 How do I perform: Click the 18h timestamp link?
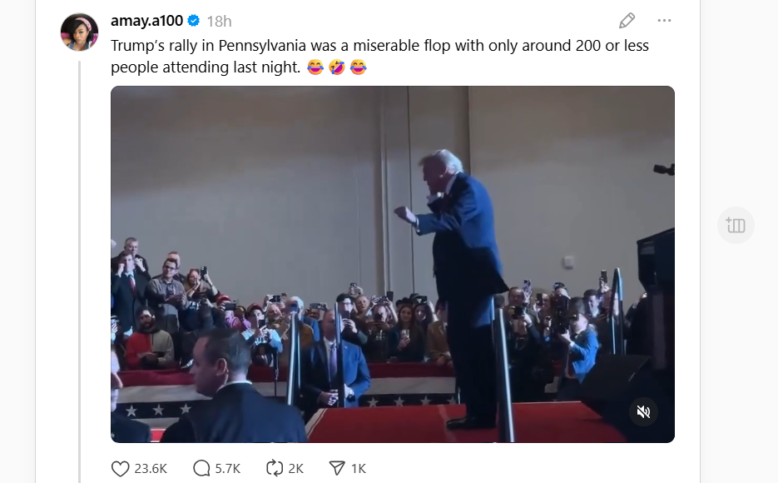click(219, 21)
